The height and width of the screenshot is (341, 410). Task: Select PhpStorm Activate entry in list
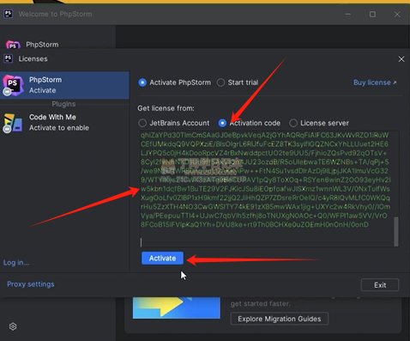[x=64, y=85]
